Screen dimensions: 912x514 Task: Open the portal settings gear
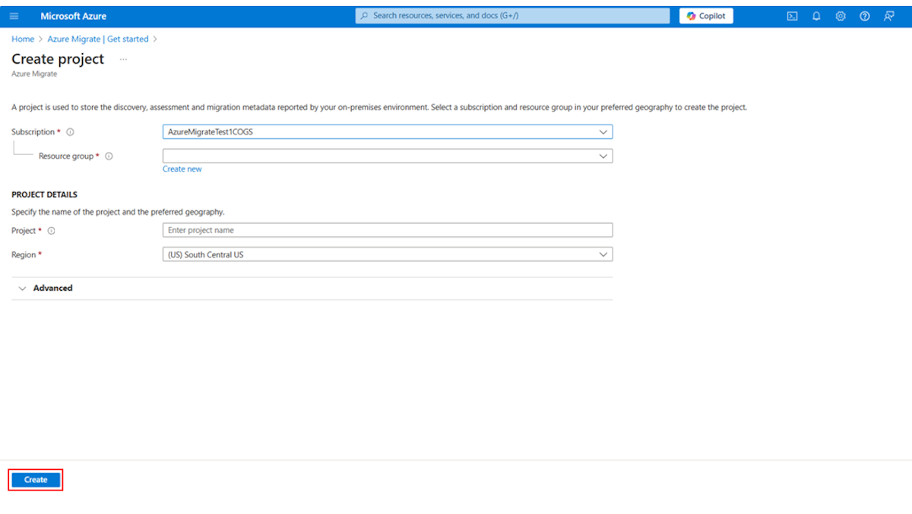click(x=841, y=16)
